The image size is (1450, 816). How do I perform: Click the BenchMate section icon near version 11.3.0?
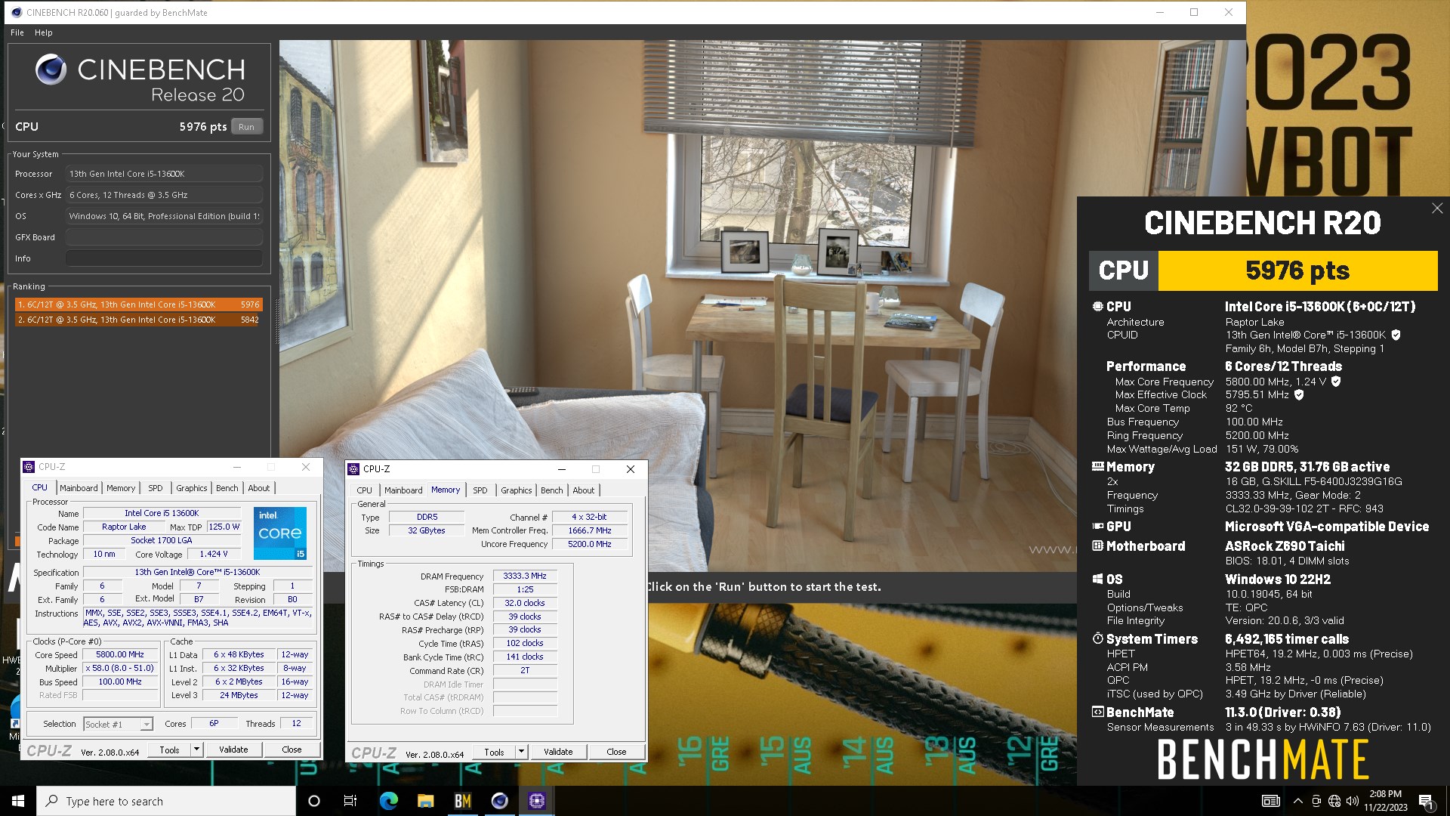(1097, 712)
